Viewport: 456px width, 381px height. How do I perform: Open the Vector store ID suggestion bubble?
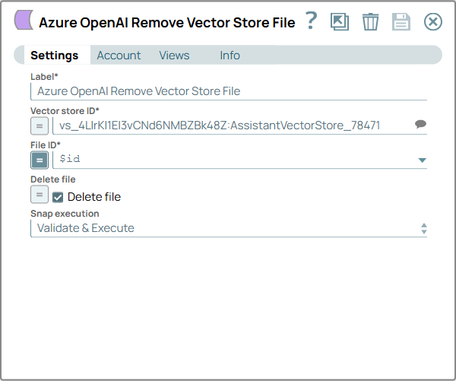[420, 124]
